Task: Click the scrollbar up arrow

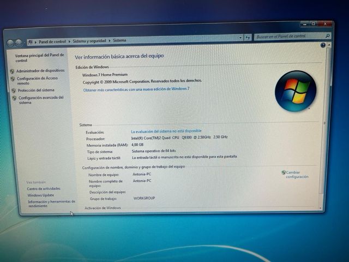Action: 328,45
